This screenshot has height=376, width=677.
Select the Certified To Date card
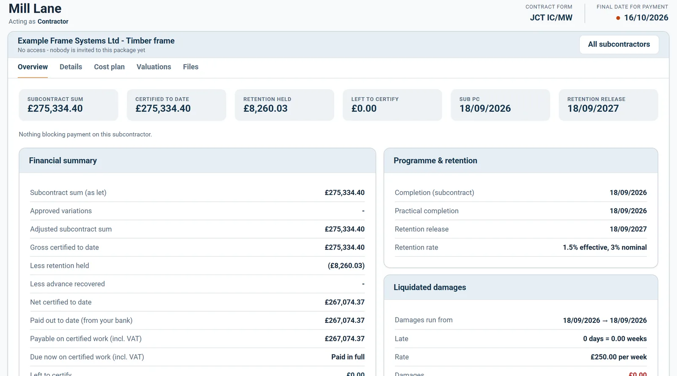pos(176,105)
